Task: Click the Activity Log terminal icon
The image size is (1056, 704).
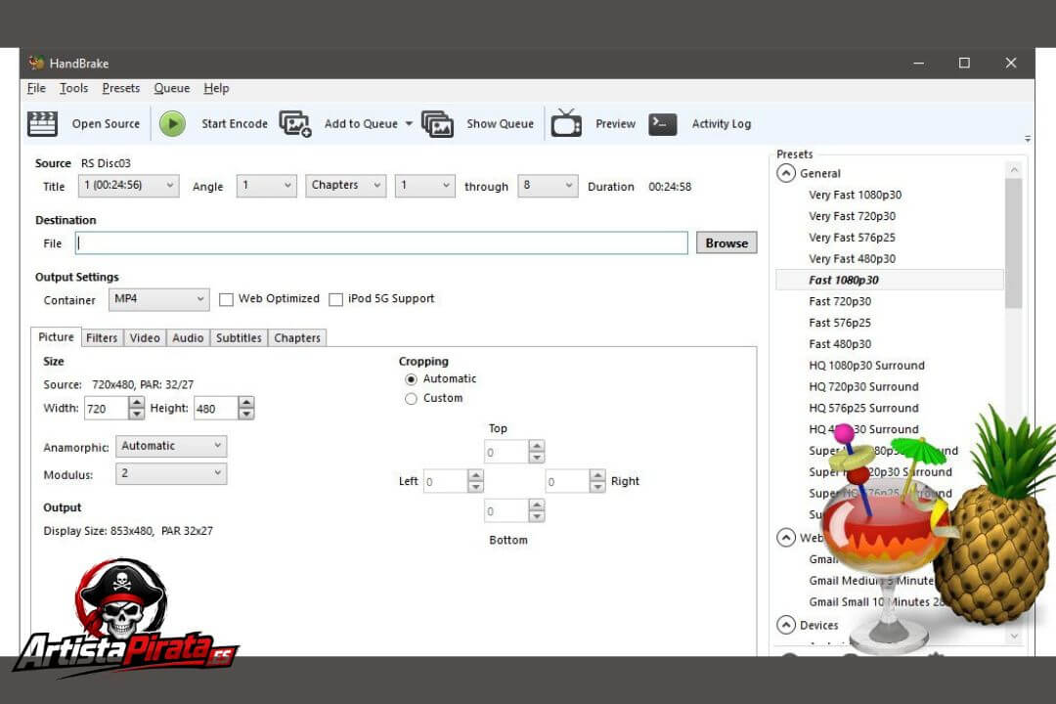Action: point(663,124)
